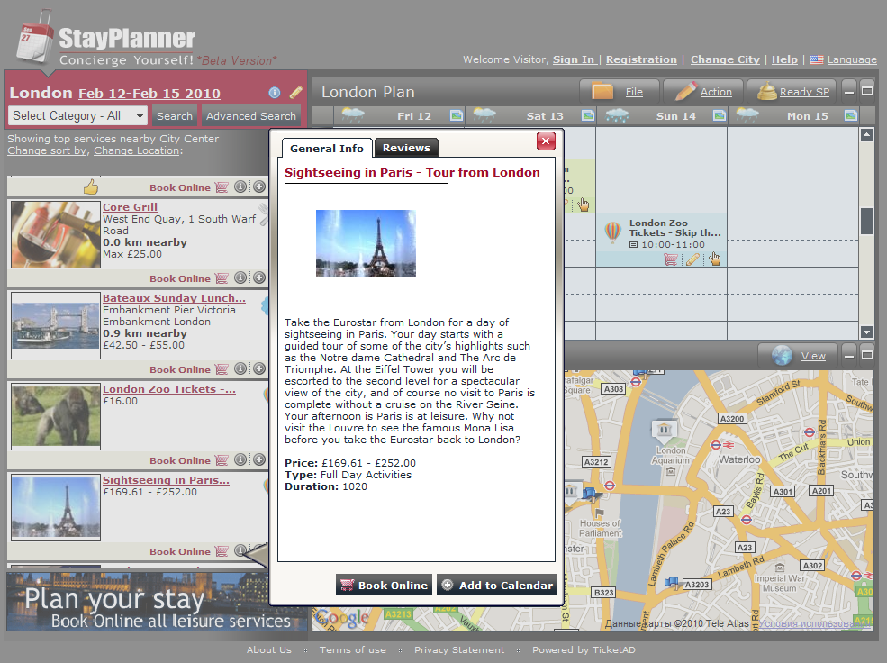Click the thumbs-up icon above Core Grill
The width and height of the screenshot is (887, 663).
click(91, 186)
